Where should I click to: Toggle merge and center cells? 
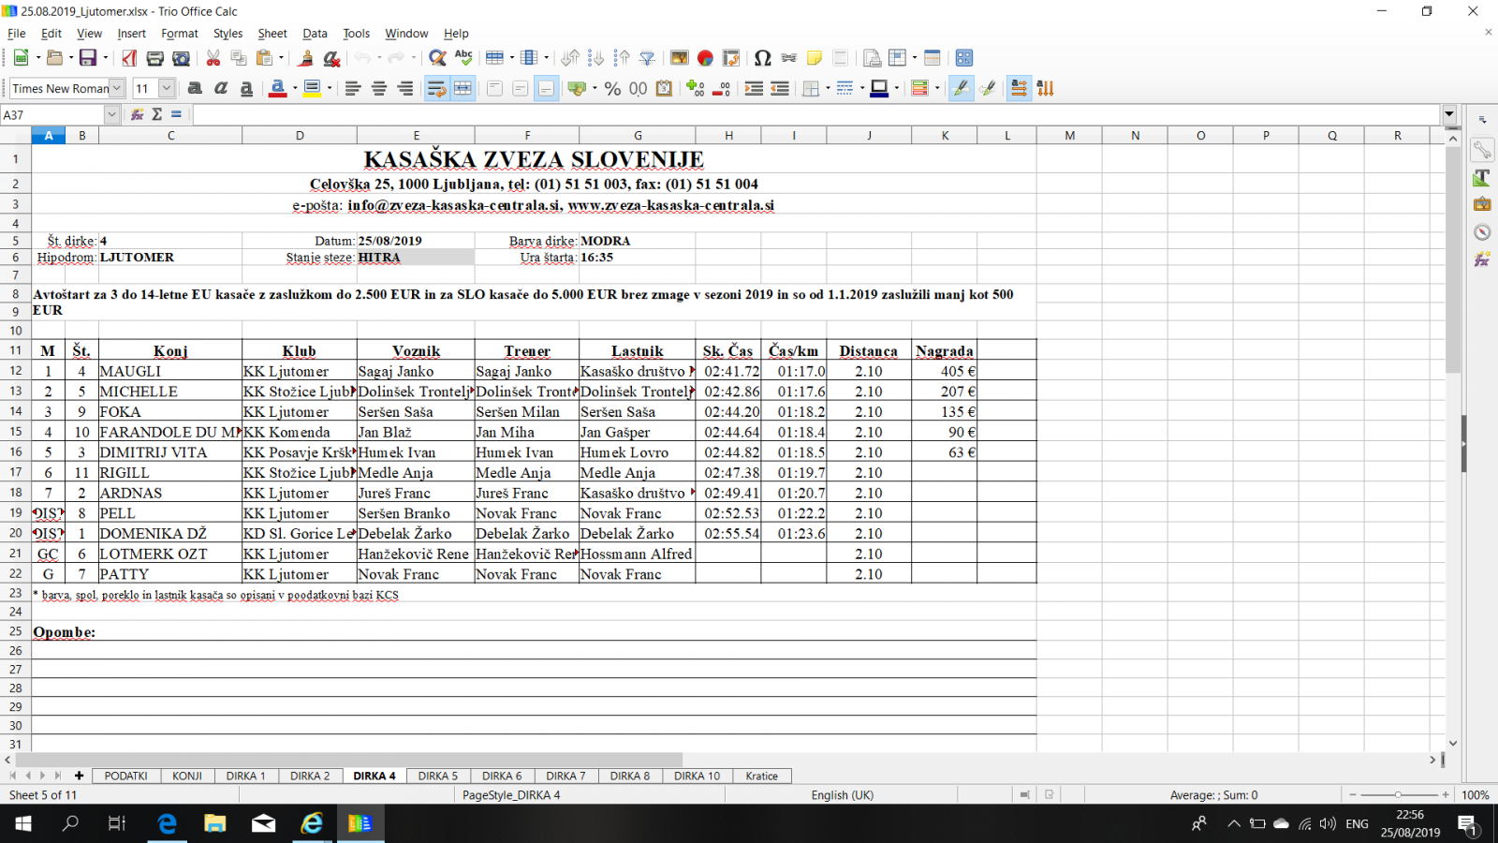tap(463, 88)
